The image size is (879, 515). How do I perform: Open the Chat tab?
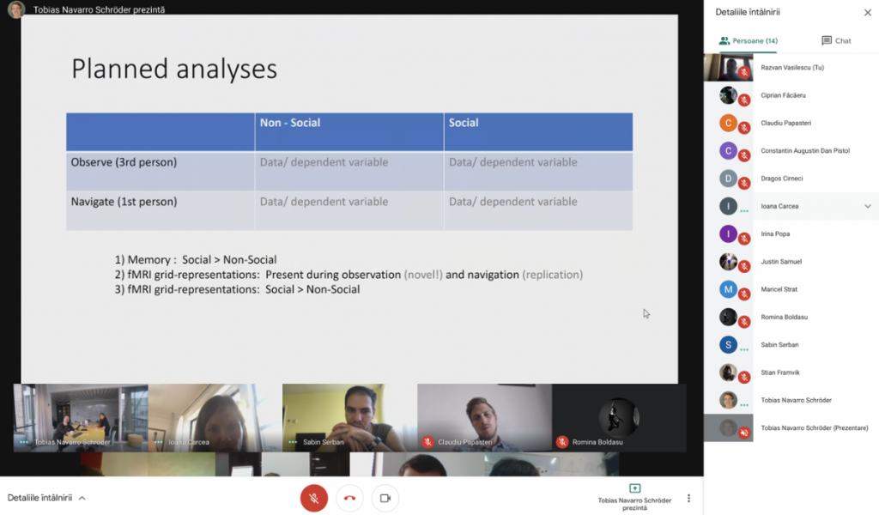836,40
